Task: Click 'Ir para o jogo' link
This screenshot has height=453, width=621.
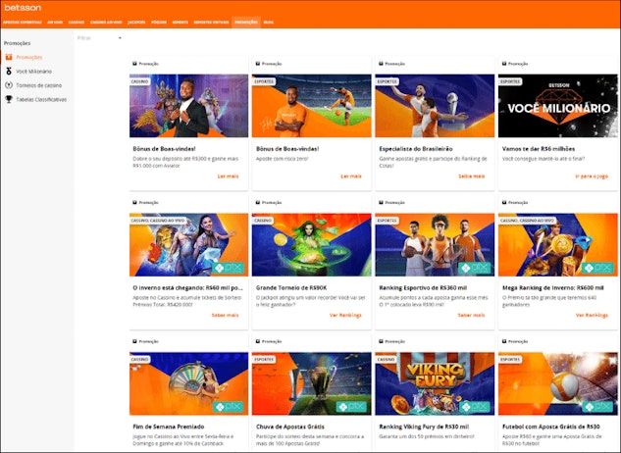Action: coord(592,176)
